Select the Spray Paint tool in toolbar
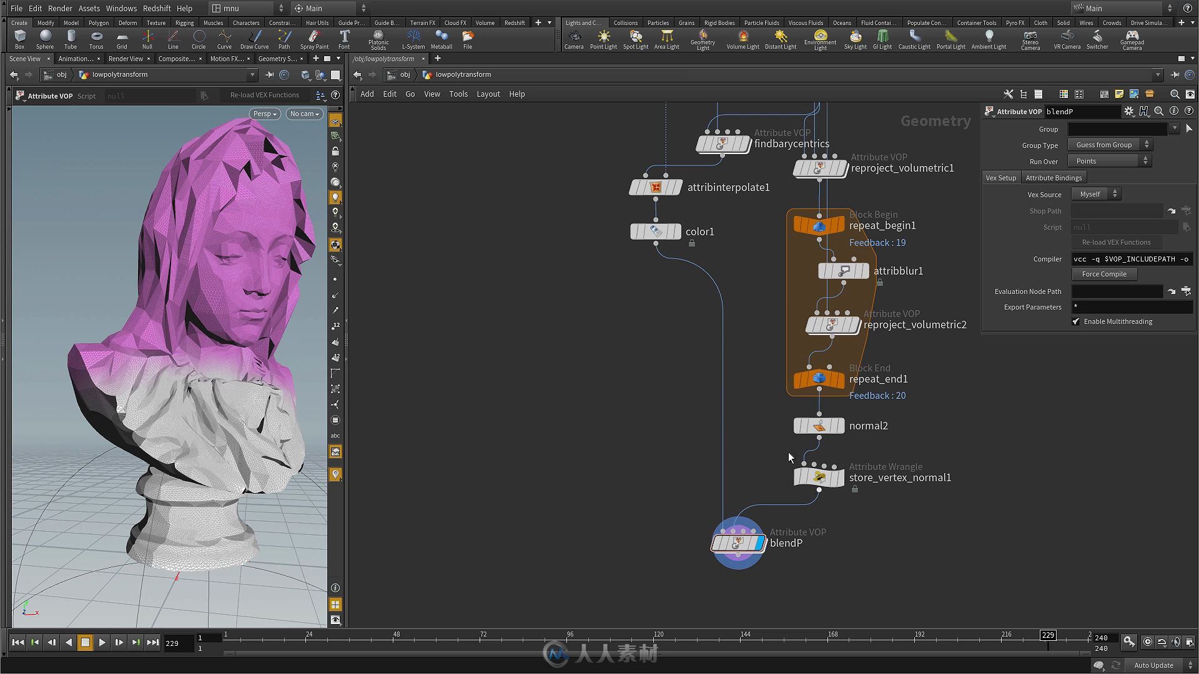Viewport: 1199px width, 674px height. click(313, 39)
